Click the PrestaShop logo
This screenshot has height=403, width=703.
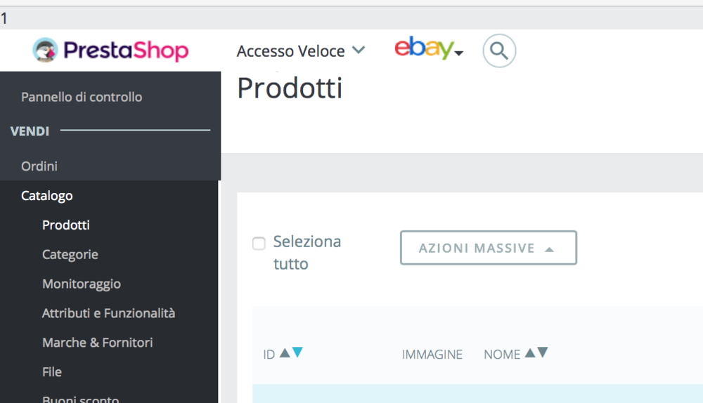pyautogui.click(x=110, y=51)
